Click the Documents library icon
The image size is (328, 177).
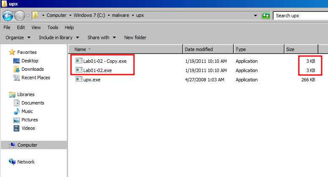point(16,103)
